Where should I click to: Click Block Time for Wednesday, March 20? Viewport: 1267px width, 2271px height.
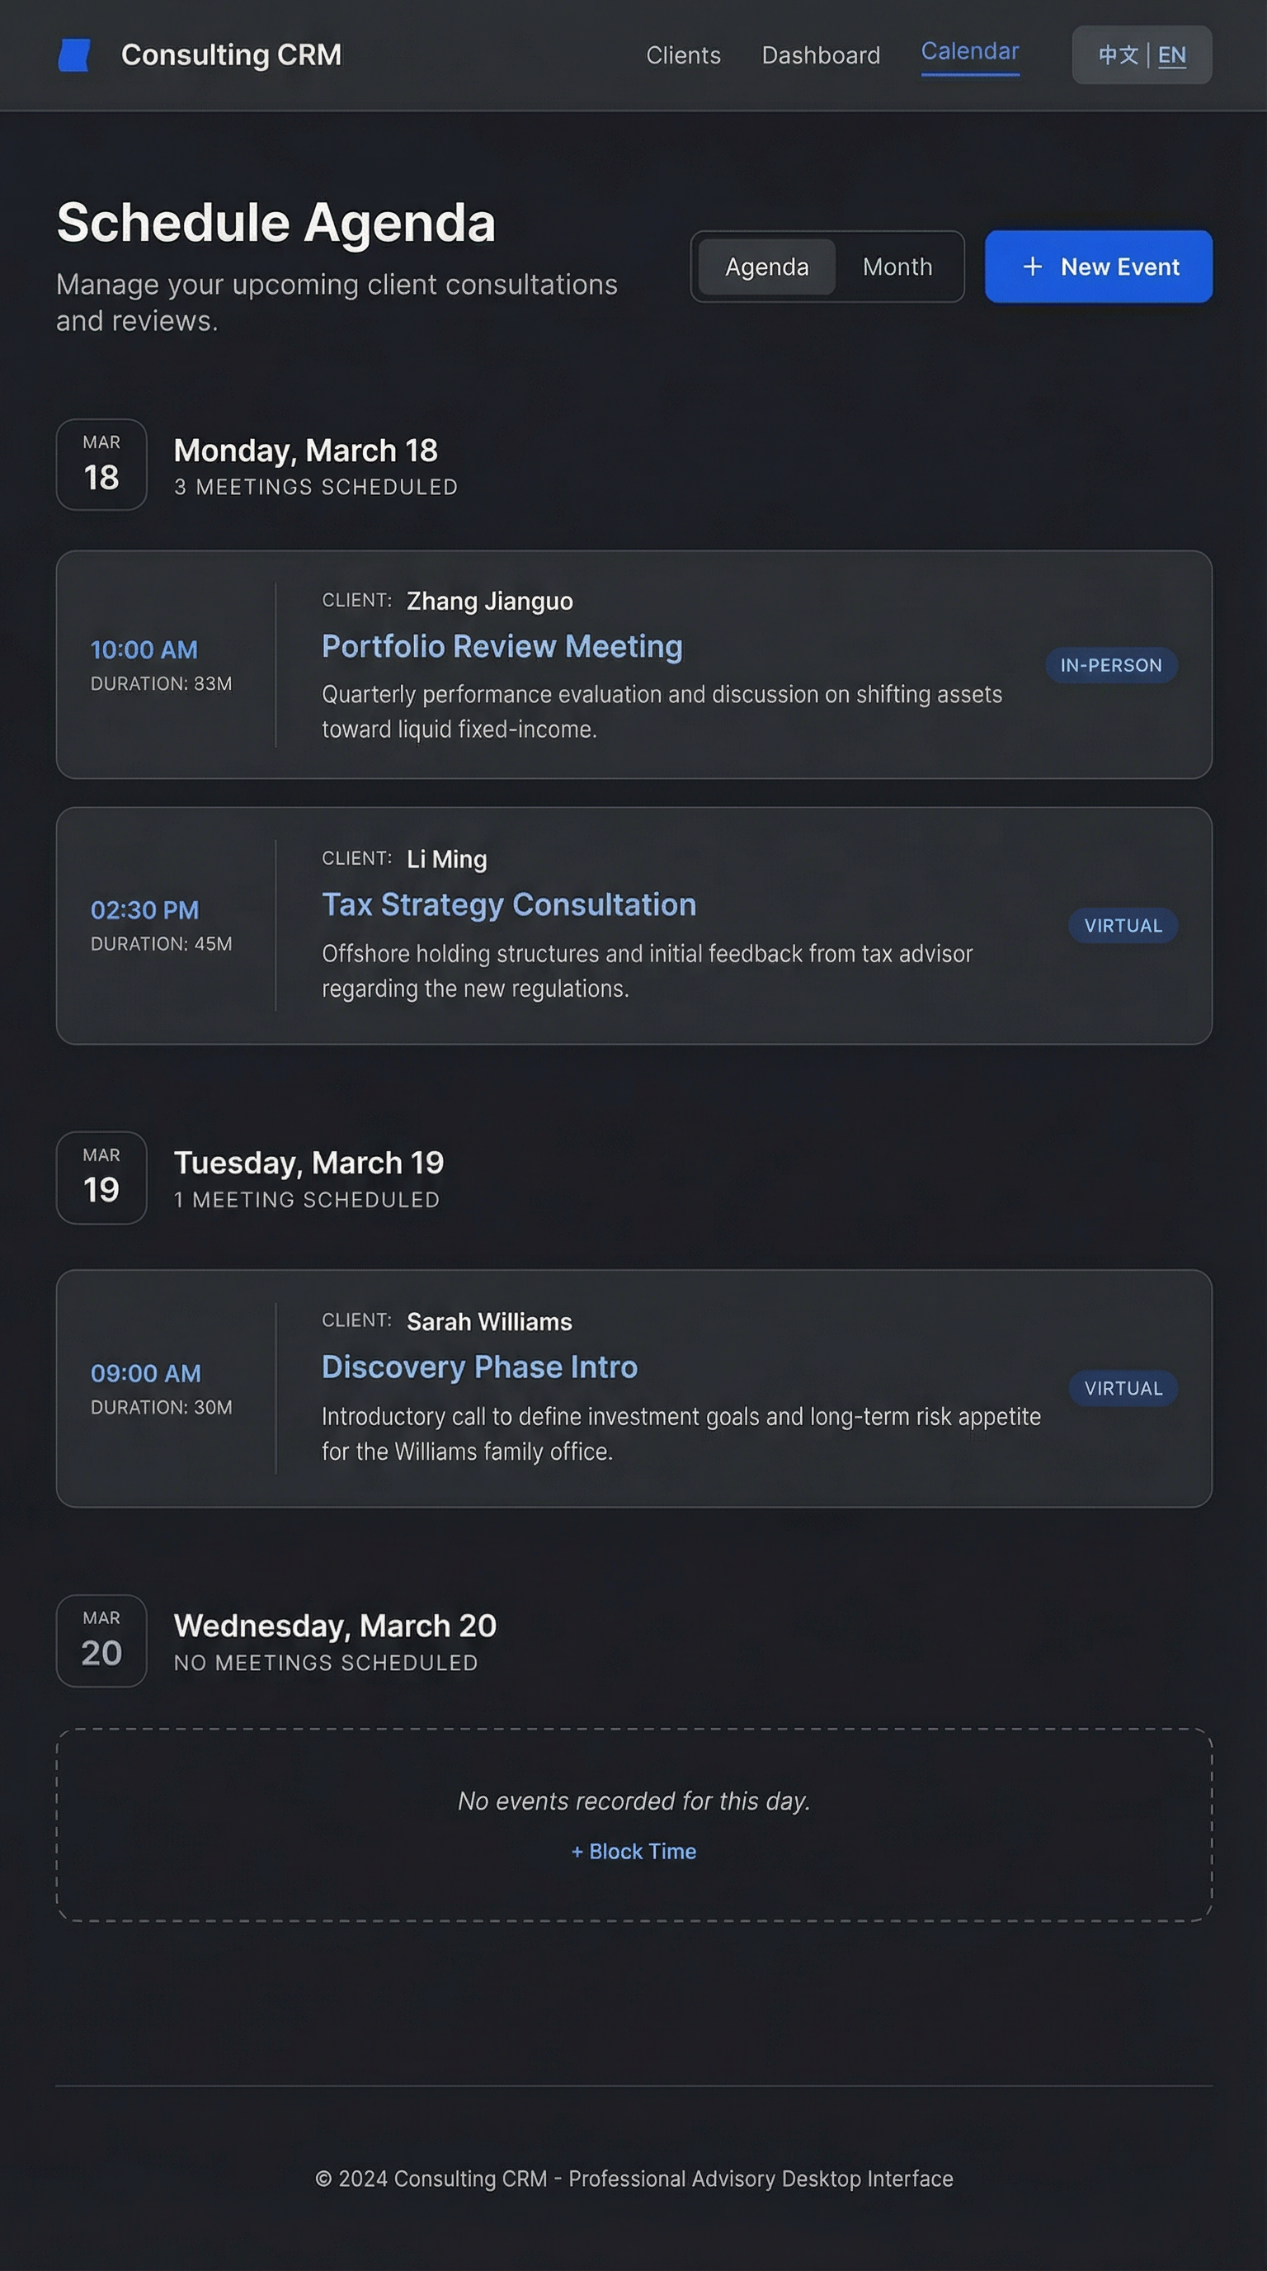tap(633, 1851)
